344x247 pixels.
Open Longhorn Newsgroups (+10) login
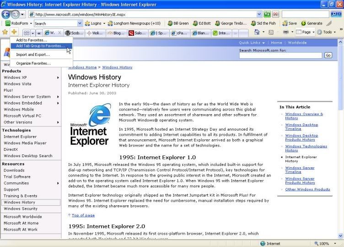pyautogui.click(x=134, y=23)
